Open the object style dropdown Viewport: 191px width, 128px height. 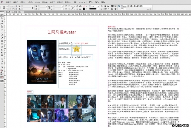pos(151,6)
